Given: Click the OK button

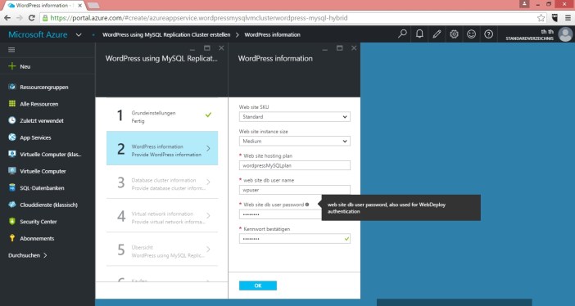Looking at the screenshot, I should [258, 286].
